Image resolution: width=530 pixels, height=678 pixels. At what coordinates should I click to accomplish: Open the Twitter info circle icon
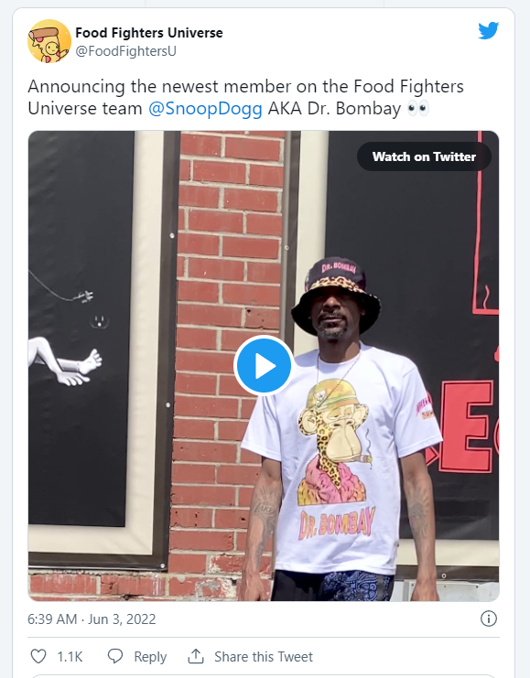tap(489, 619)
